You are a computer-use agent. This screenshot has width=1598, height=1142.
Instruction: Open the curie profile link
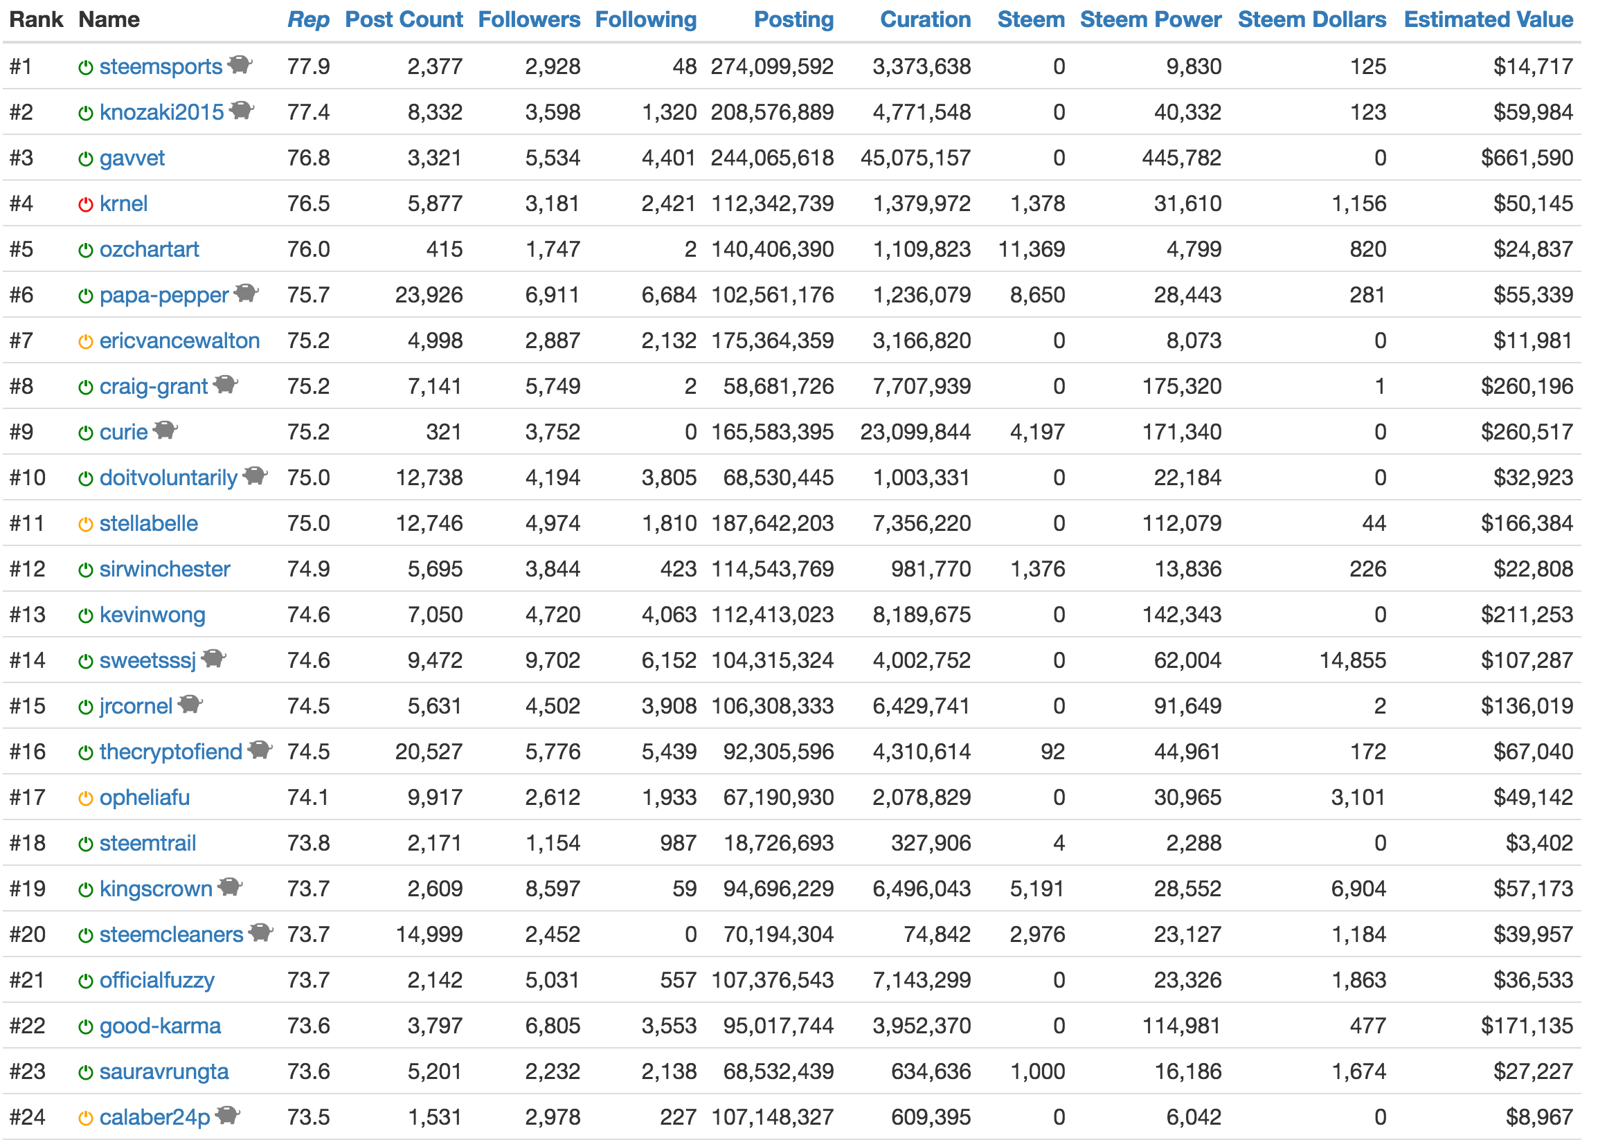pos(124,433)
